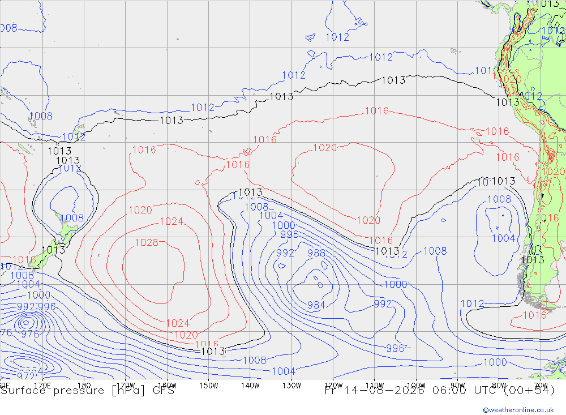Click the 1004 label off the Chilean coast

tap(504, 238)
